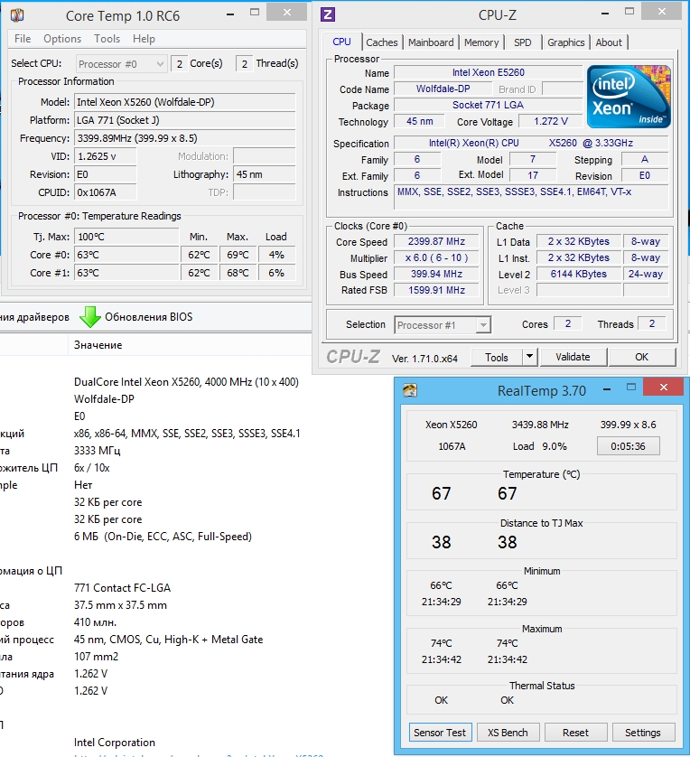Click the CPU-Z purple Z icon
This screenshot has height=757, width=690.
coord(328,14)
